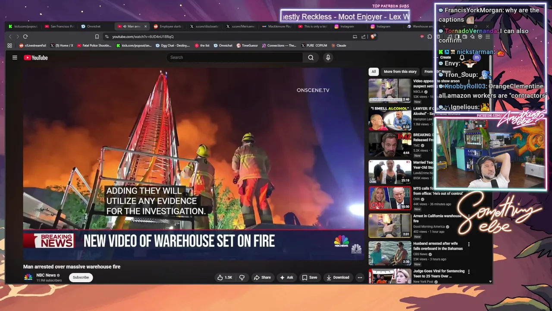Open 'PURE COPIUM' bookmark

[314, 45]
